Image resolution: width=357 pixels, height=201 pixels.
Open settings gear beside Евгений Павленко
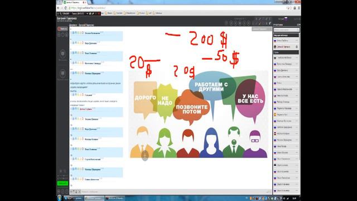(x=296, y=47)
